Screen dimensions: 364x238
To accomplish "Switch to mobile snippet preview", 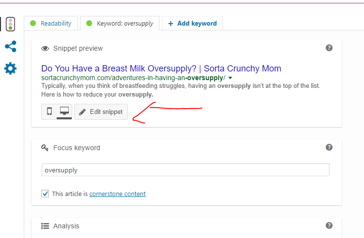I will (x=49, y=111).
